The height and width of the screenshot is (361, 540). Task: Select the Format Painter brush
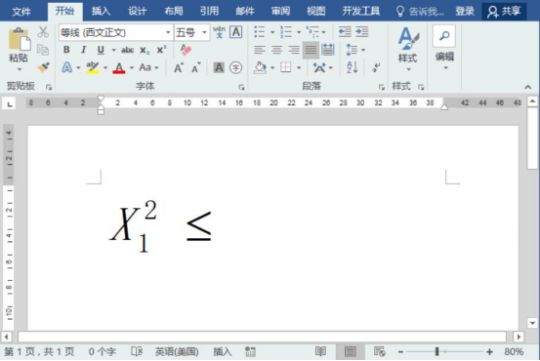(x=43, y=67)
